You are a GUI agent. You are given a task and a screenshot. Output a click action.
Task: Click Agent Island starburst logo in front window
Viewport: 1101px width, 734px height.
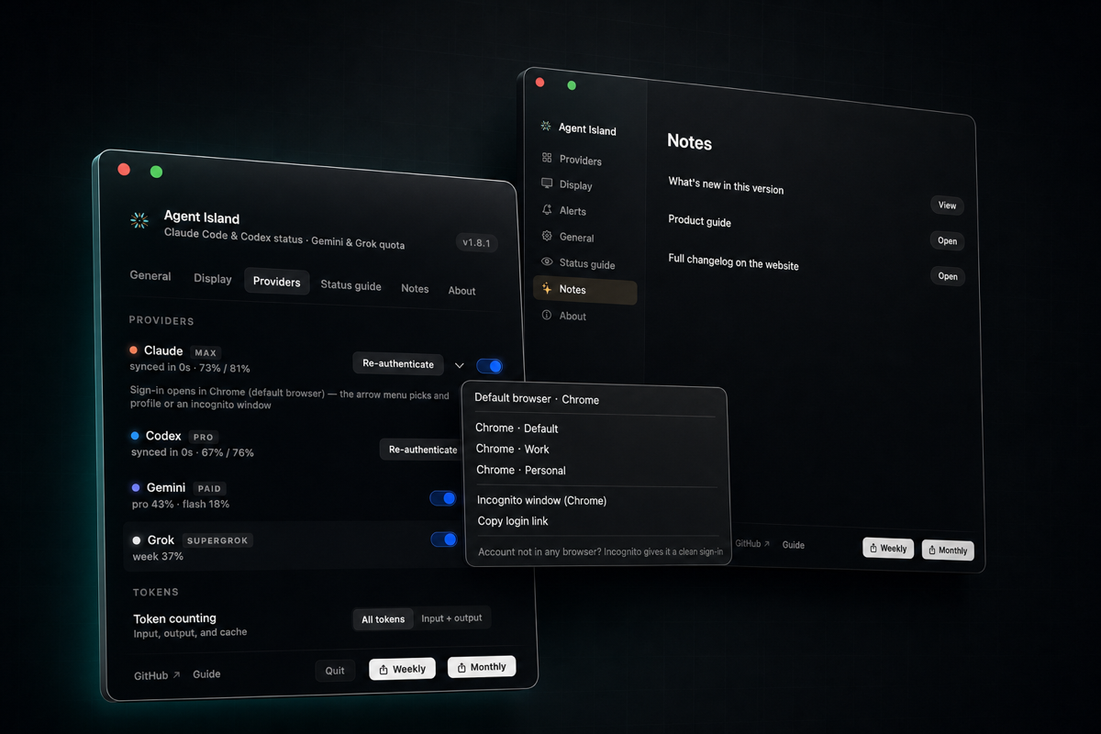(x=139, y=219)
